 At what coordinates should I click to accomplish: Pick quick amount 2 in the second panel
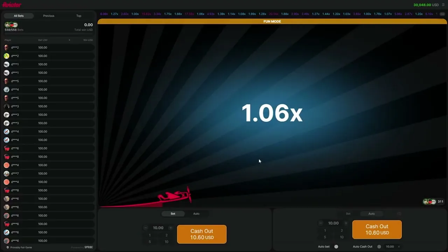342,231
